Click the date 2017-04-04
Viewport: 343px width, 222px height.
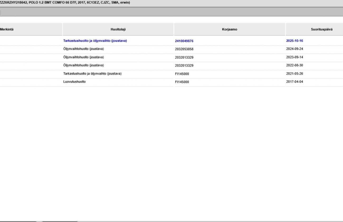coord(294,82)
